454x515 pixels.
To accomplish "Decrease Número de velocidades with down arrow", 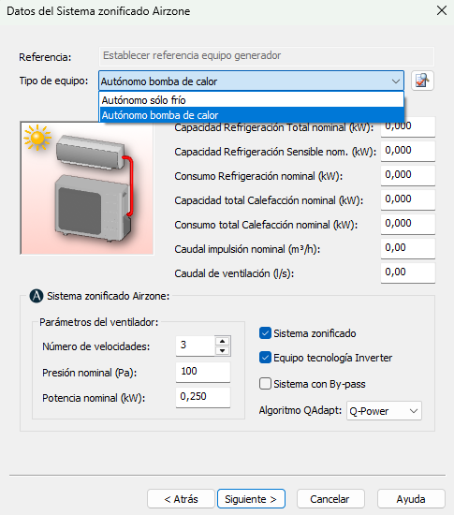I will pos(222,351).
